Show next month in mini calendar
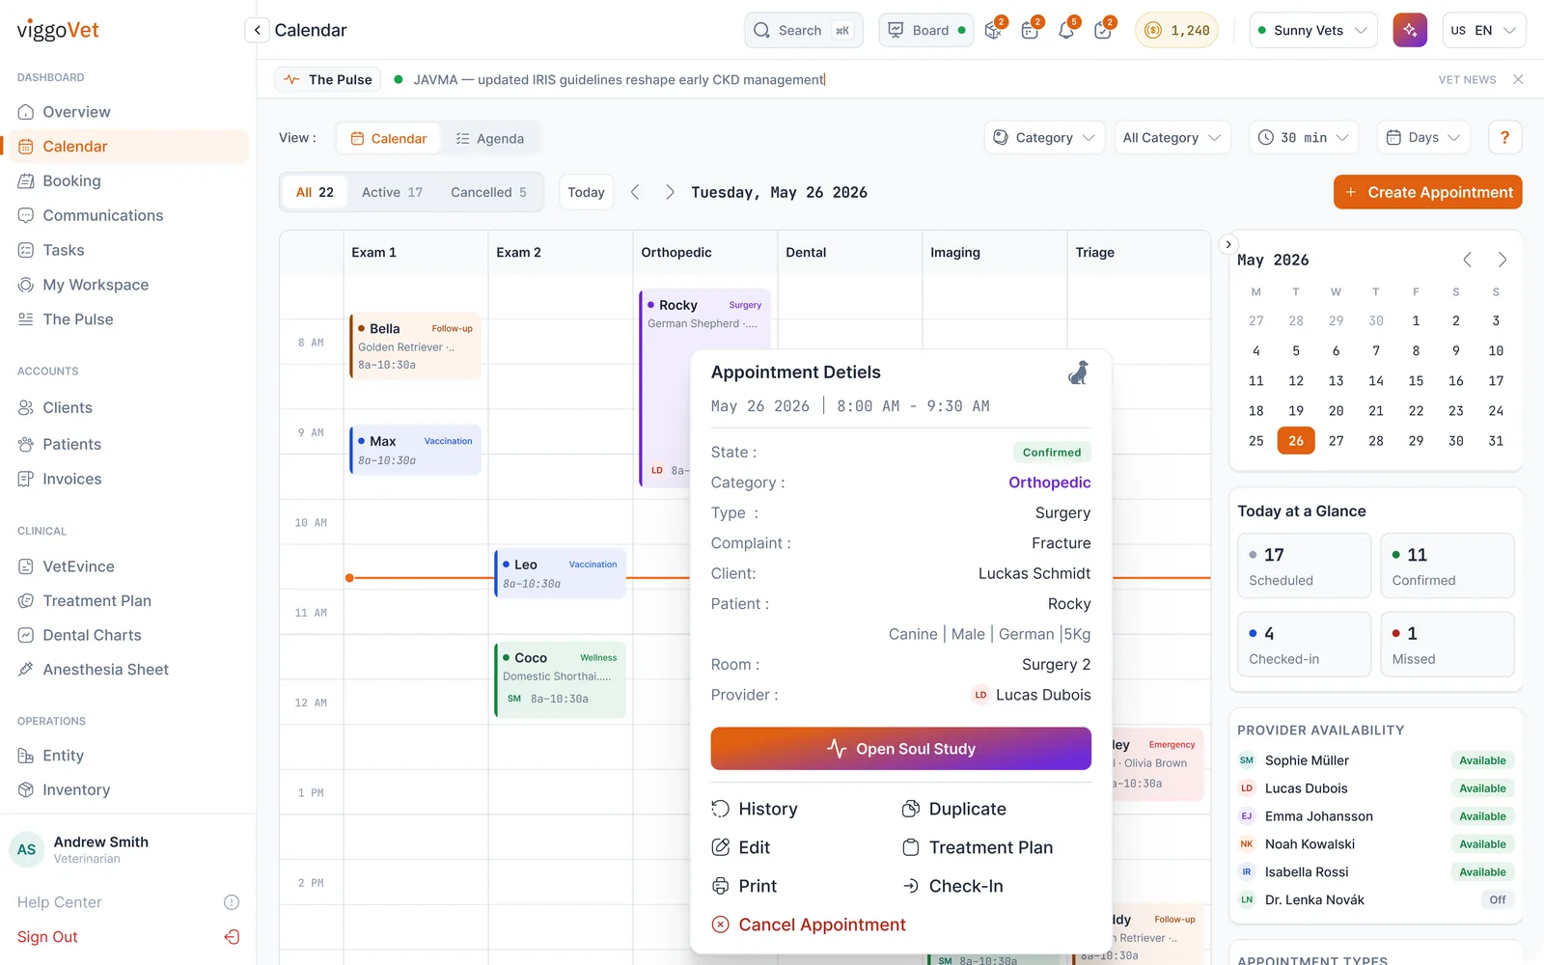 click(x=1502, y=260)
